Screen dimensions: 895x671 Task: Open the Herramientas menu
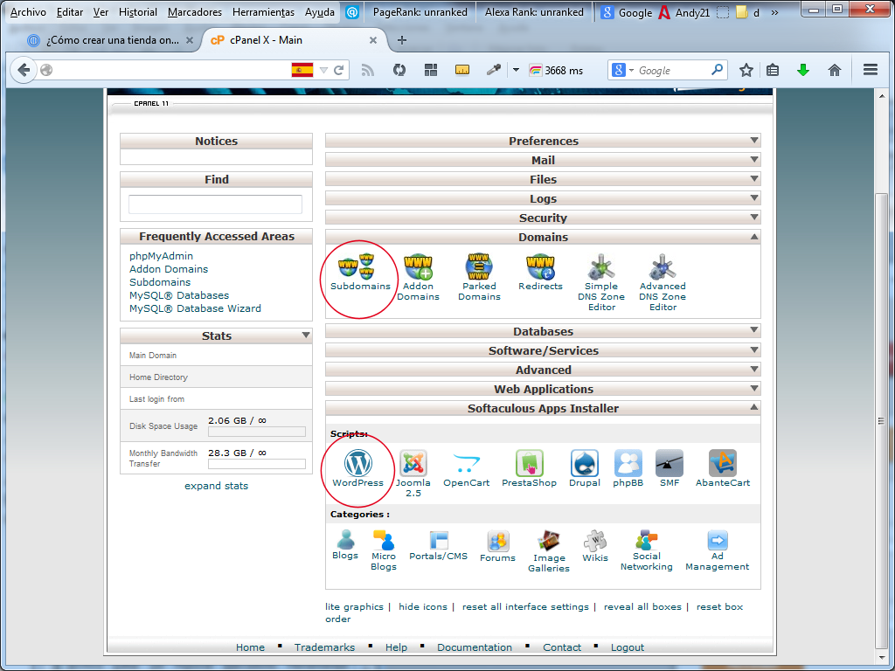click(x=263, y=12)
